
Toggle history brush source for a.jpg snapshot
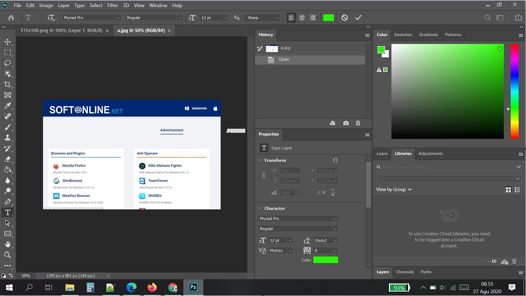click(259, 49)
